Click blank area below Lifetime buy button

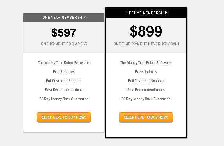coord(146,130)
